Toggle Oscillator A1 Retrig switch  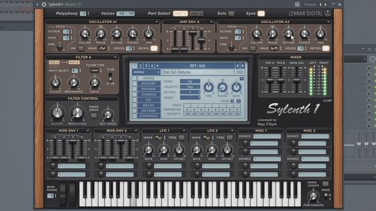coord(154,48)
